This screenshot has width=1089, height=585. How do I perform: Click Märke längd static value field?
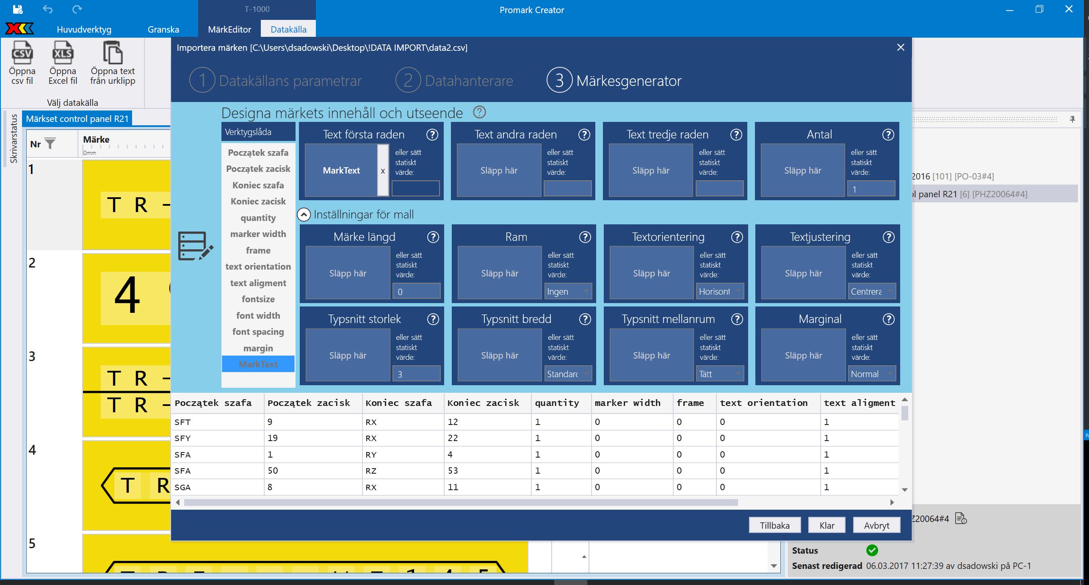coord(417,291)
